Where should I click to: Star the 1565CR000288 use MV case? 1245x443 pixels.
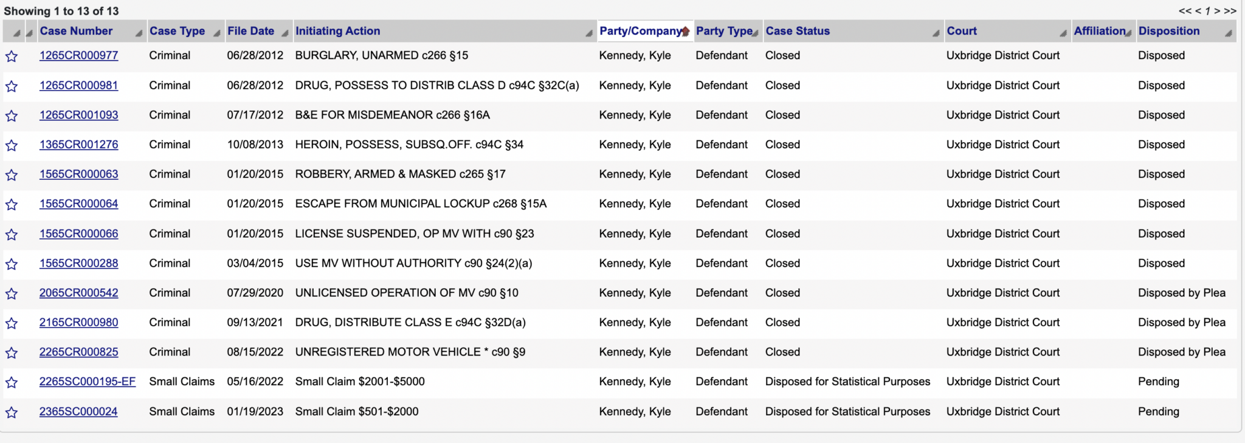coord(12,264)
